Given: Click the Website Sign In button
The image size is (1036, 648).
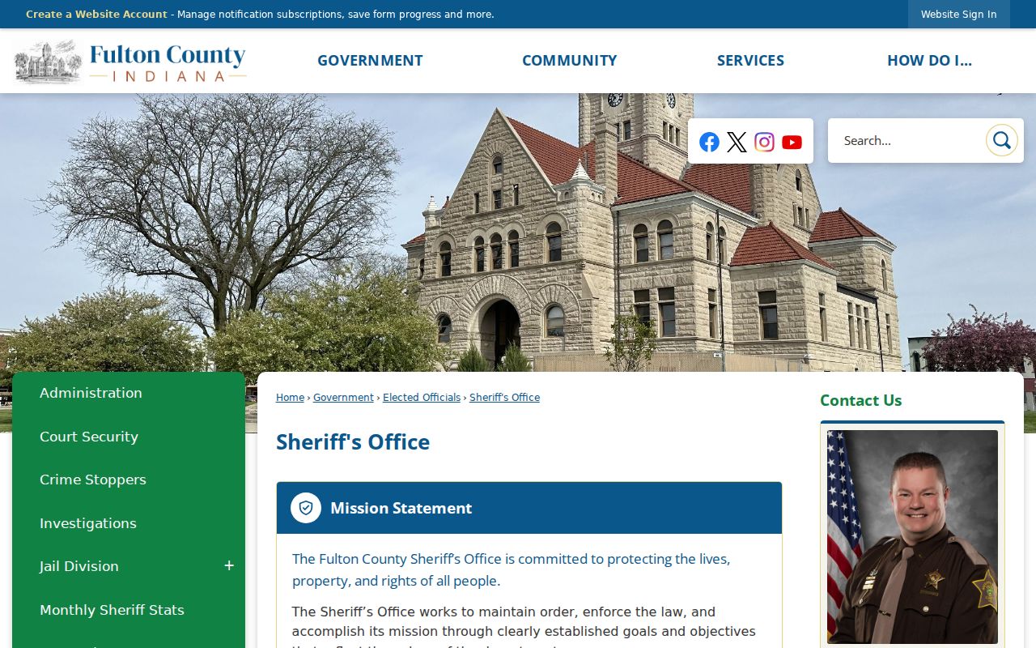Looking at the screenshot, I should coord(958,15).
